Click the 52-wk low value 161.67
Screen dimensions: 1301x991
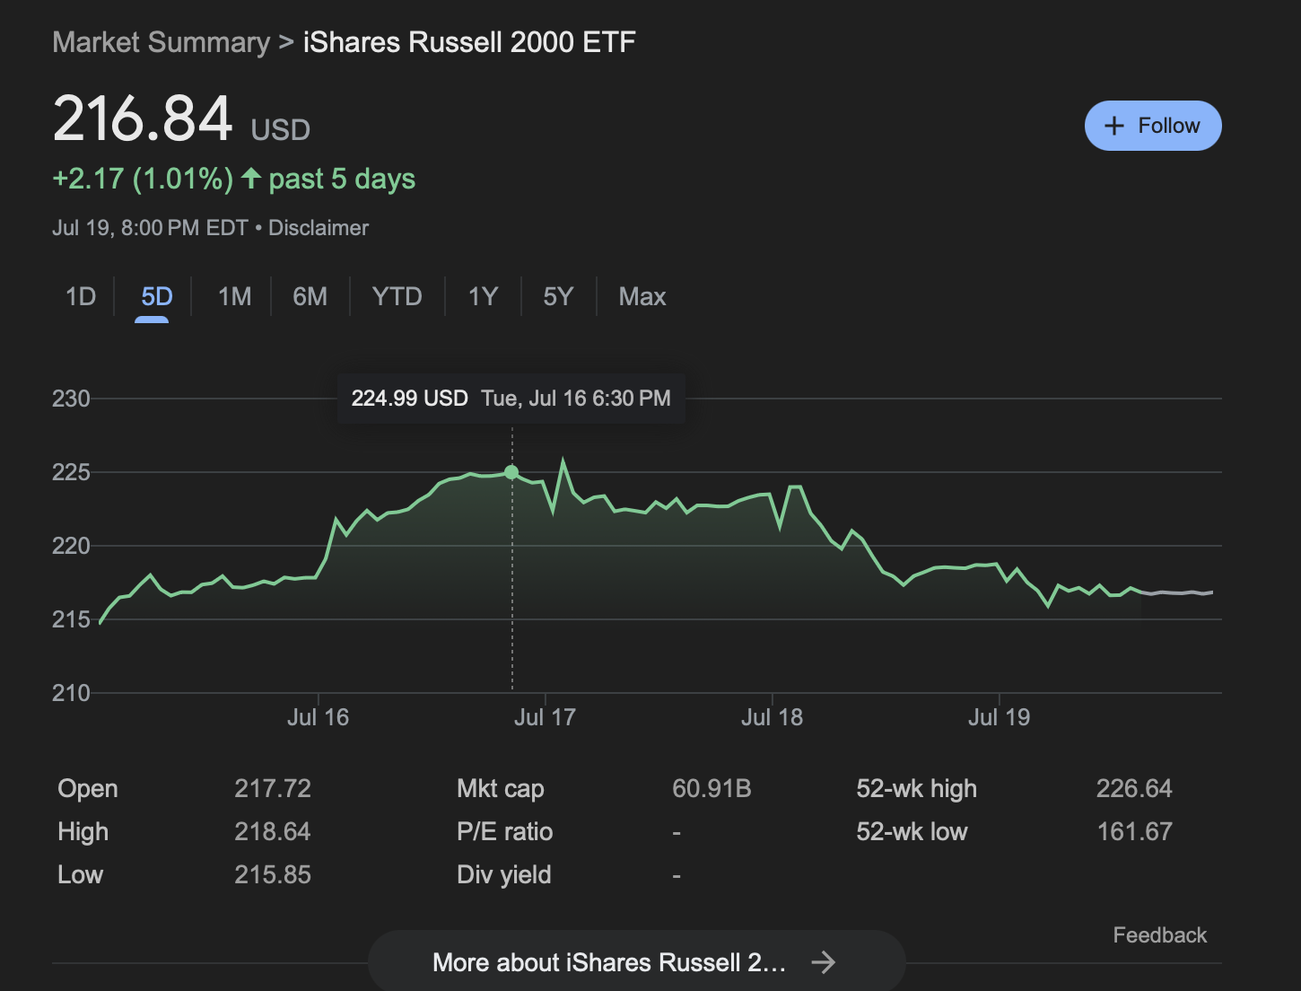(x=1134, y=831)
